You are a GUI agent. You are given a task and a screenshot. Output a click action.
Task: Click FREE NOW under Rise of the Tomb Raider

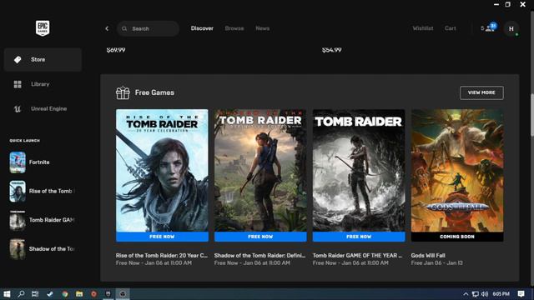162,237
